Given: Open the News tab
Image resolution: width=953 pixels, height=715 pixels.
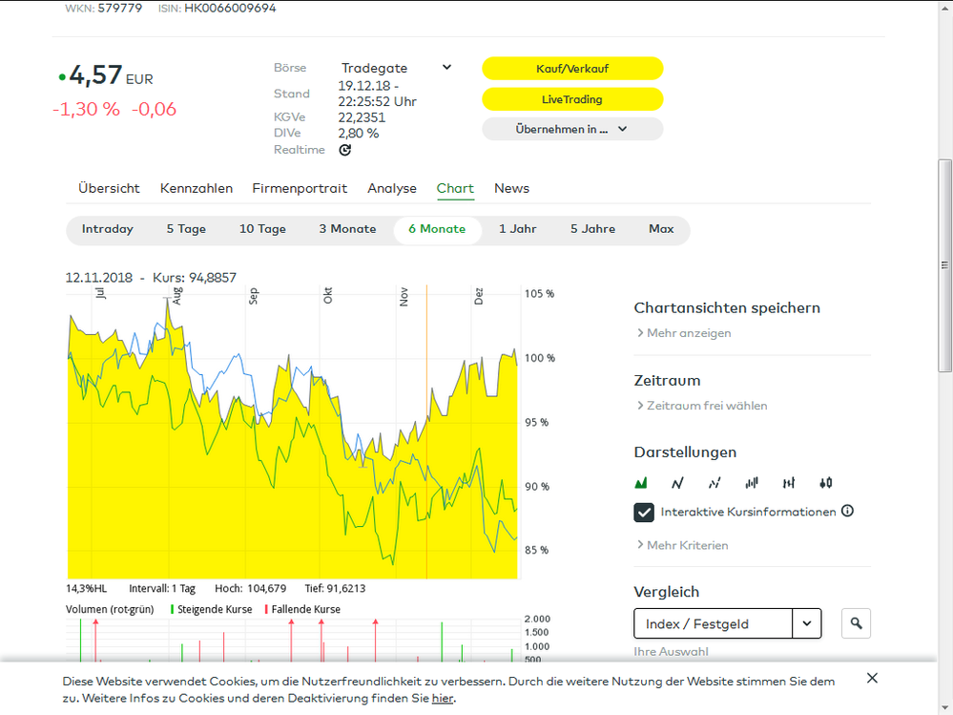Looking at the screenshot, I should click(511, 188).
